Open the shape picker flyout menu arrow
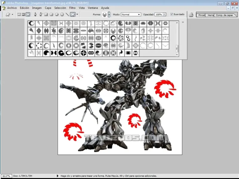 click(x=183, y=22)
